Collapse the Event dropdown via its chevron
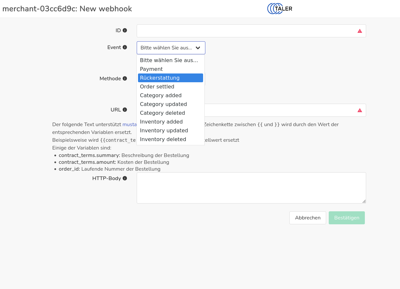400x289 pixels. click(198, 48)
